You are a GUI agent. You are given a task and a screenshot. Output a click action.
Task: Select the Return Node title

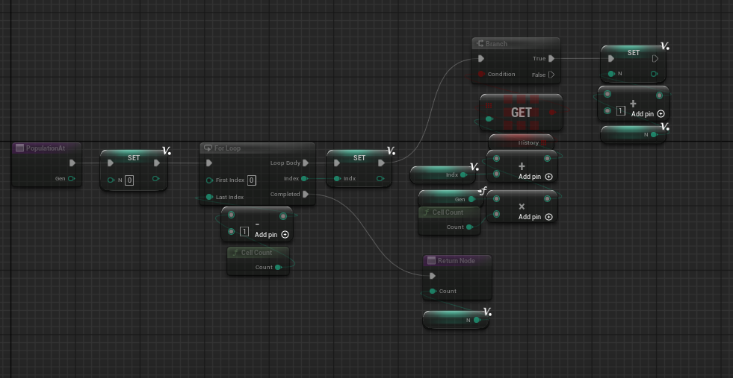click(457, 261)
